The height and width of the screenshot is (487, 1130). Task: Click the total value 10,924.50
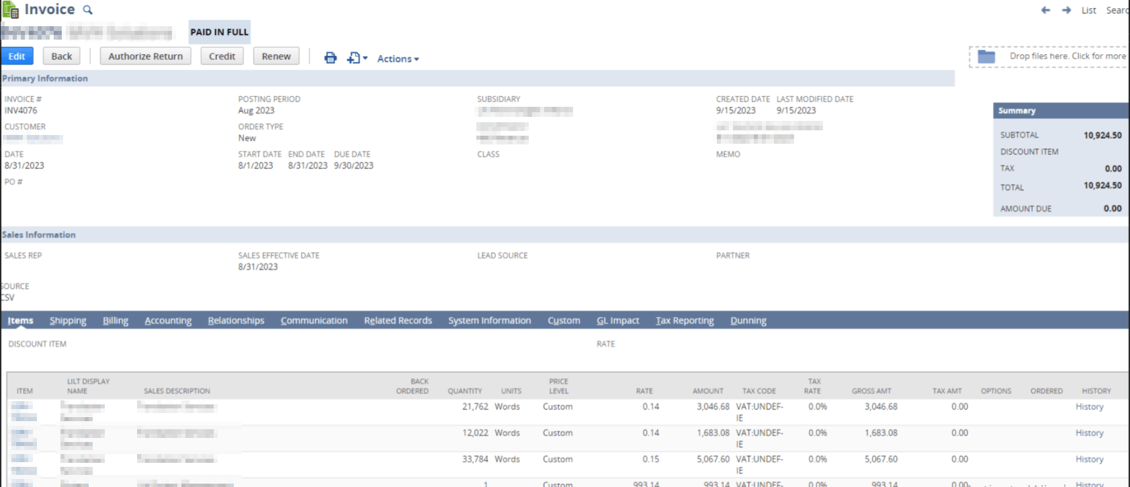tap(1102, 185)
